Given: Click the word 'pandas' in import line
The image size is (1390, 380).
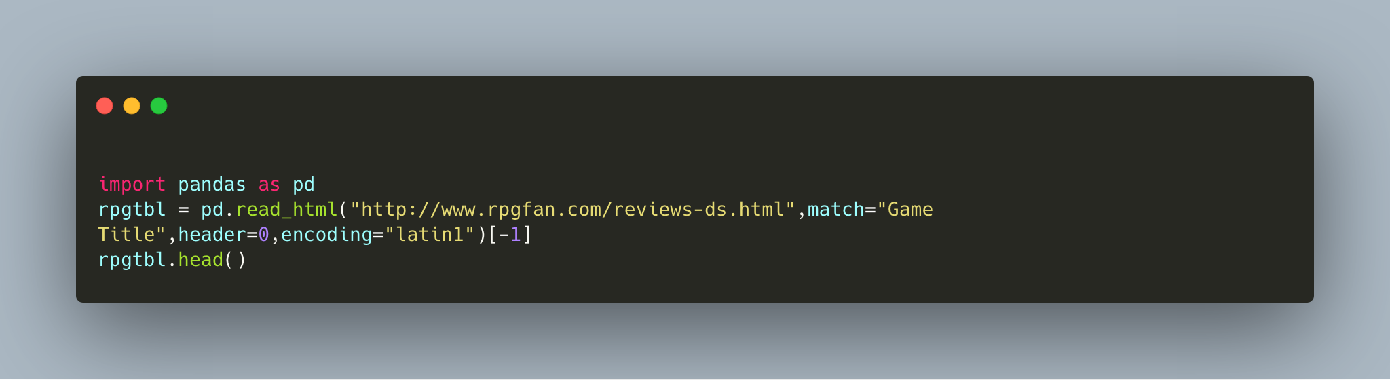Looking at the screenshot, I should (x=212, y=185).
